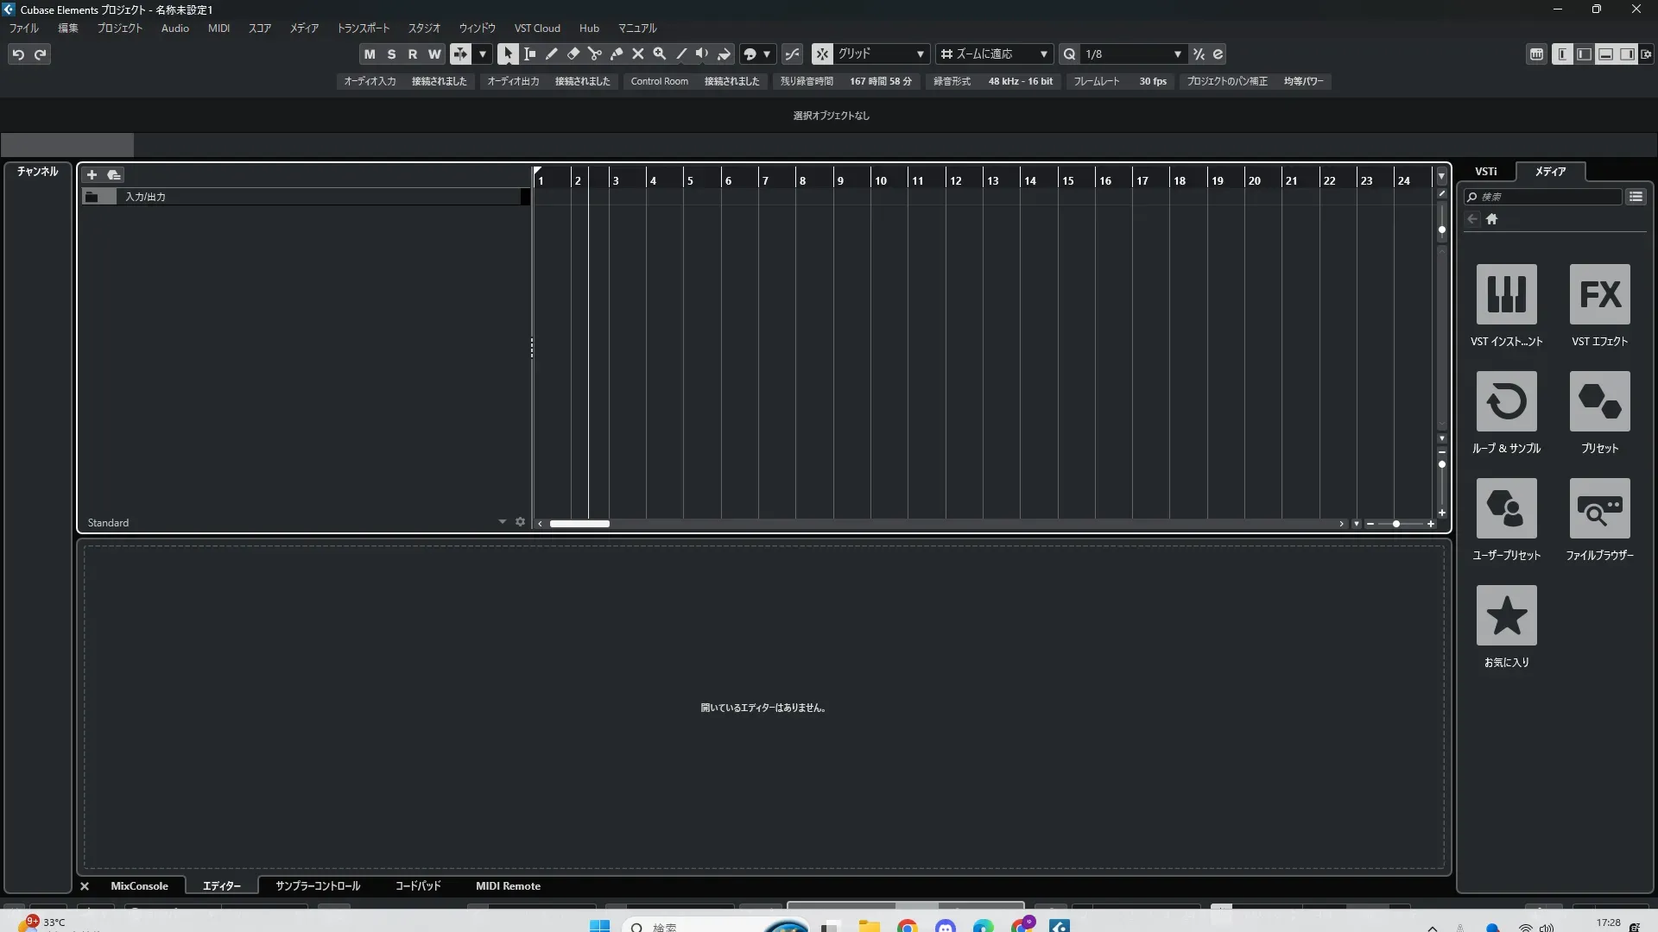Select the Split scissors tool
The image size is (1658, 932).
[595, 54]
